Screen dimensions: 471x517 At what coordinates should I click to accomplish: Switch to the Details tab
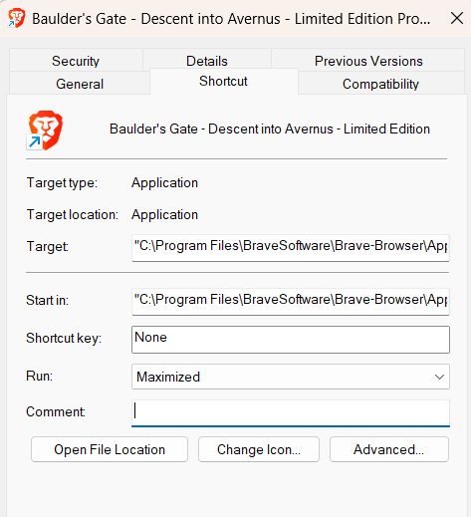point(207,61)
